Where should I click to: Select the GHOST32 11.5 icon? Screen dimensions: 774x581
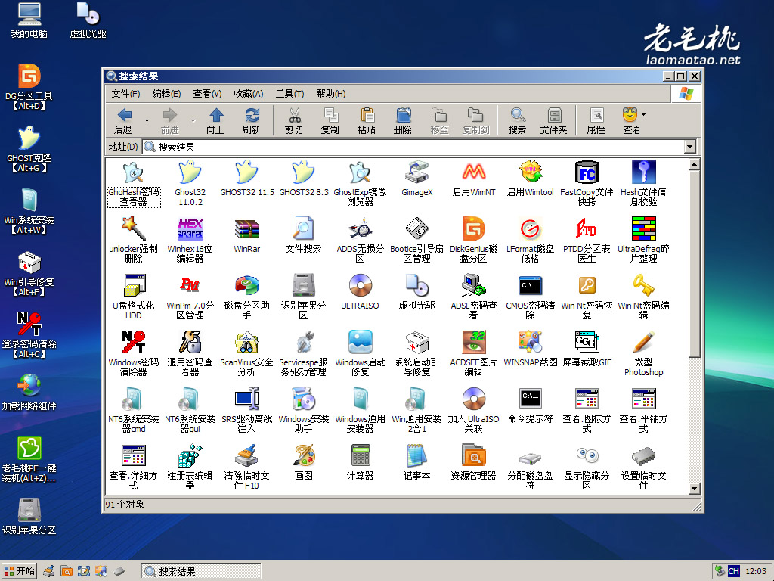click(247, 179)
